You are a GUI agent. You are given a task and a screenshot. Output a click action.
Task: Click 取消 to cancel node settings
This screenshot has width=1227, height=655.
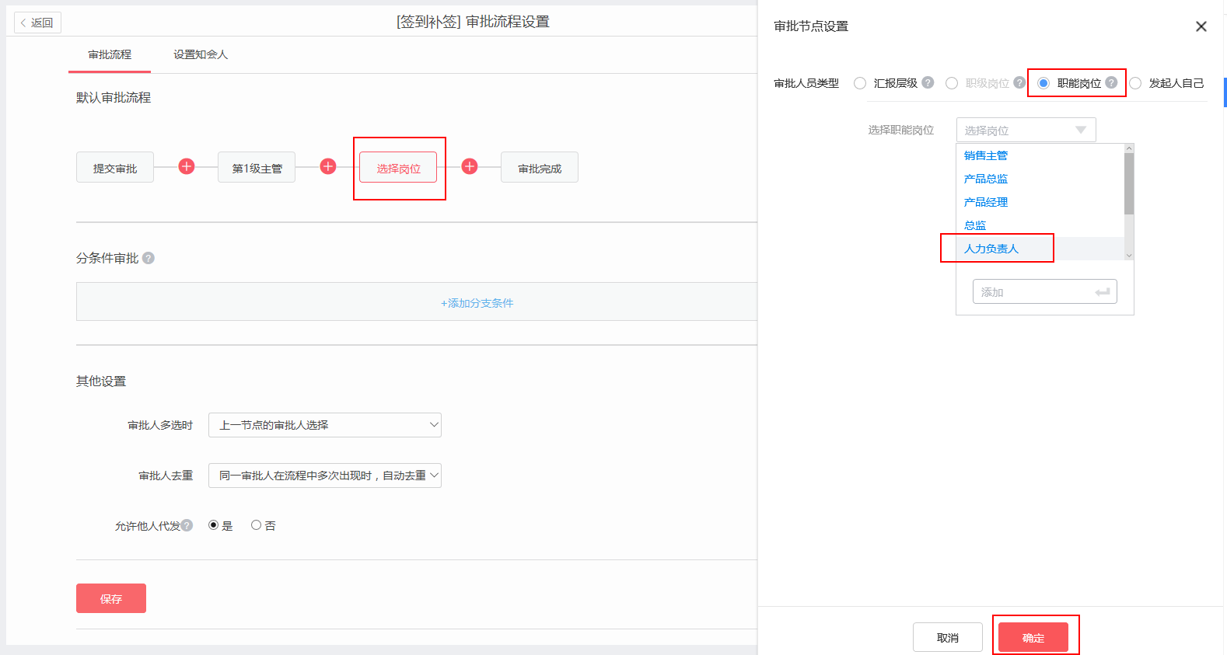pyautogui.click(x=948, y=638)
